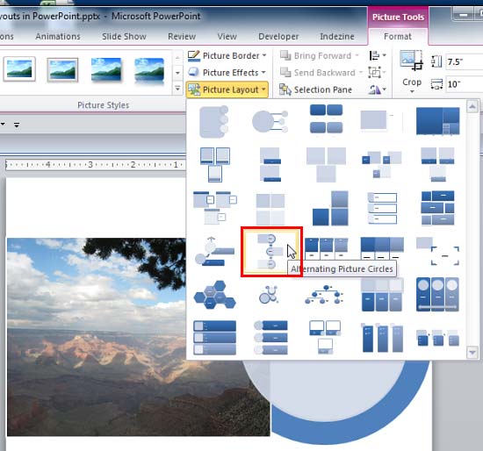This screenshot has height=451, width=483.
Task: Pick the organization chart picture layout
Action: pos(324,295)
